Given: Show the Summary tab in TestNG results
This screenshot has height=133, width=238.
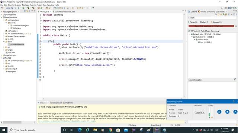Looking at the screenshot, I should pos(215,31).
